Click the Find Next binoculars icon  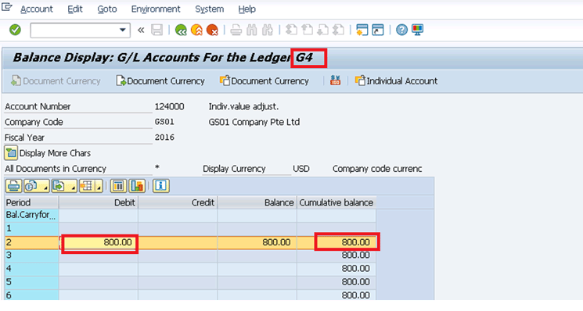pyautogui.click(x=268, y=30)
